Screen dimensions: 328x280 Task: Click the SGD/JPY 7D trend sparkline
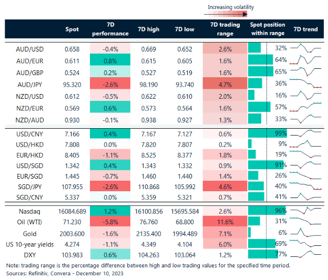(306, 186)
